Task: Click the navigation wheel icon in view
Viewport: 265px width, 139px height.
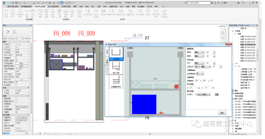Action: coord(223,33)
